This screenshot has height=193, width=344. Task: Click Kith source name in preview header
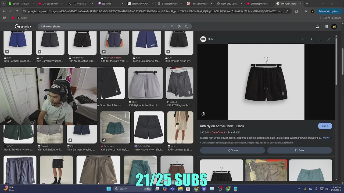(x=210, y=39)
